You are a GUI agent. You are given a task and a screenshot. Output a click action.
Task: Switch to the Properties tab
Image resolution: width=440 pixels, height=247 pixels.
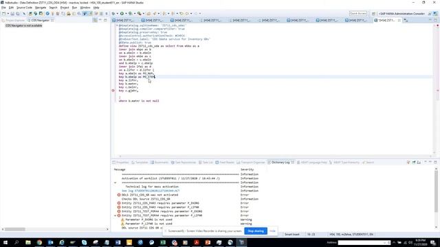click(121, 163)
